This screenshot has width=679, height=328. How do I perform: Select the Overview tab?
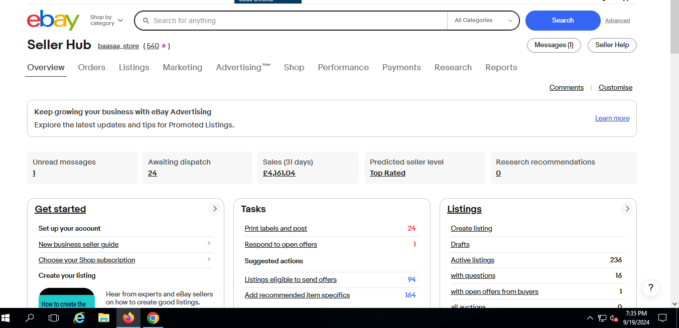click(x=46, y=68)
